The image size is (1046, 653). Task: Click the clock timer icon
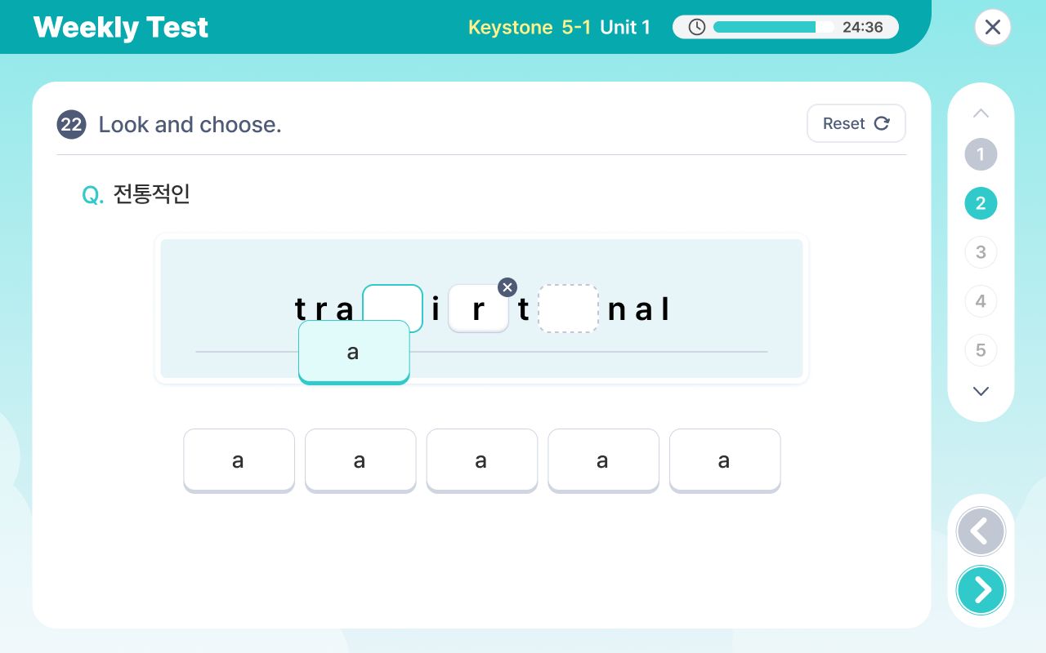tap(696, 27)
